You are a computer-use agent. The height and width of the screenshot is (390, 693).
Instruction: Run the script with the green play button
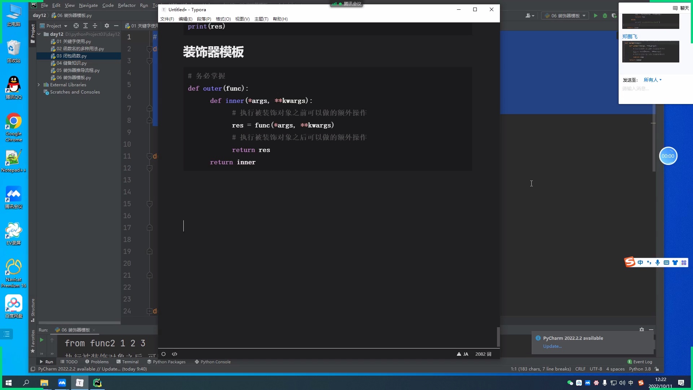(x=595, y=16)
